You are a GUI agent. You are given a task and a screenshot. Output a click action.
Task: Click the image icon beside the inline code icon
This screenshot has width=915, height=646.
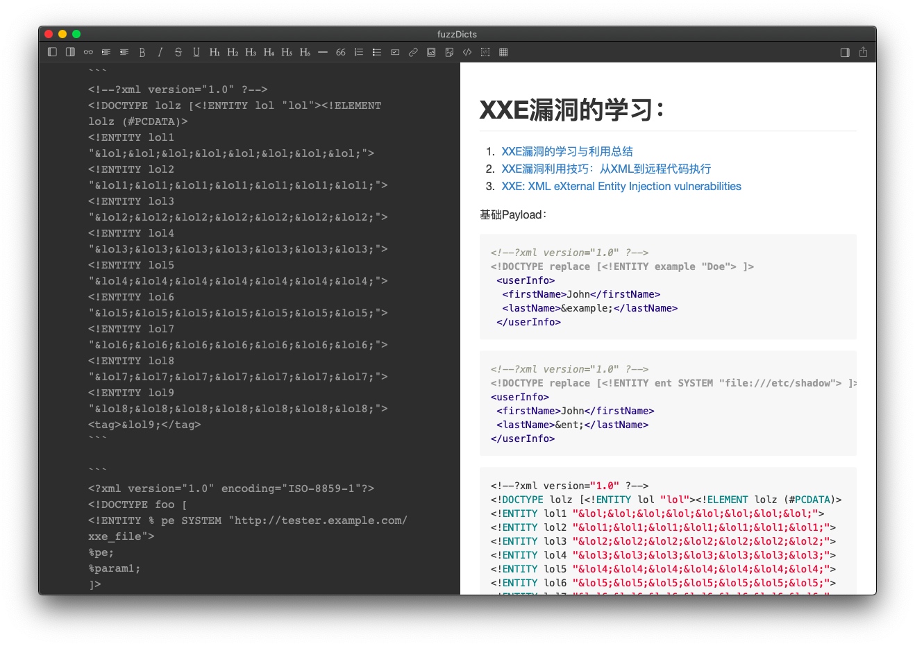click(449, 52)
